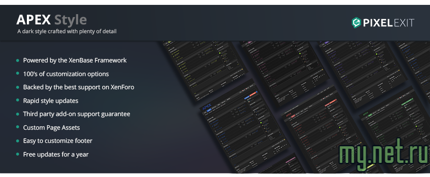Image resolution: width=430 pixels, height=177 pixels.
Task: Click the PIXELEXIT brand name text
Action: (x=388, y=23)
